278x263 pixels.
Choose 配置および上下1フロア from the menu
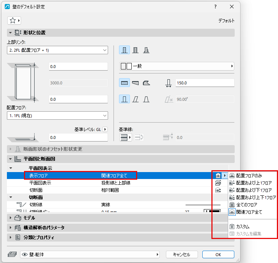point(253,198)
